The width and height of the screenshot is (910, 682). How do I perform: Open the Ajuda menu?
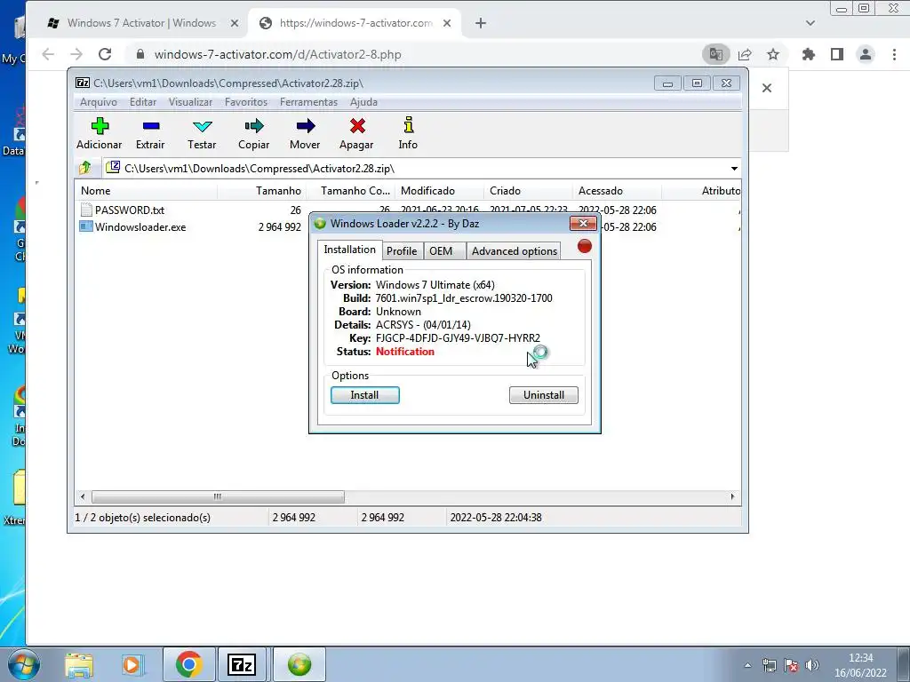(x=363, y=102)
